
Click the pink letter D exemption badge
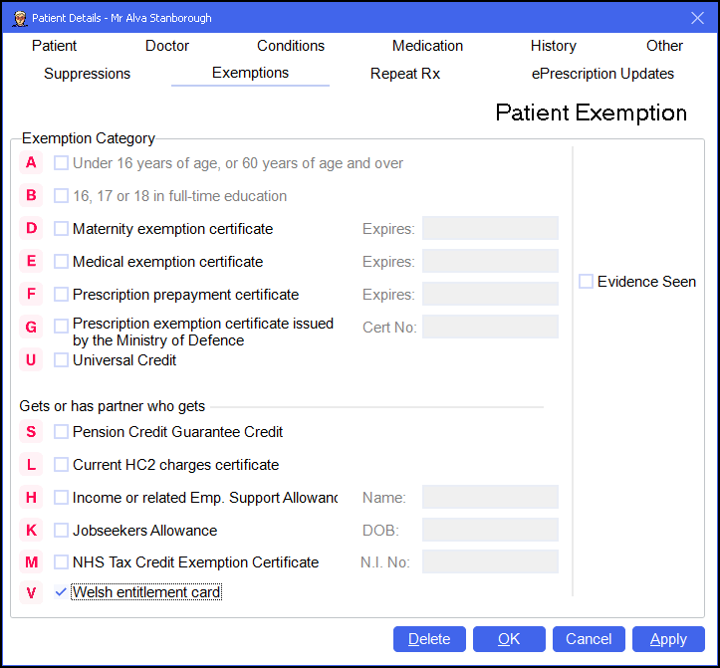[32, 229]
